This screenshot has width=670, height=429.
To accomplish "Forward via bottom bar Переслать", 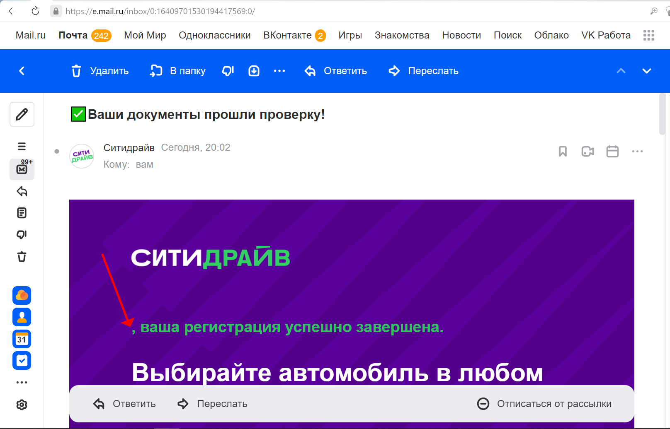I will pos(212,404).
